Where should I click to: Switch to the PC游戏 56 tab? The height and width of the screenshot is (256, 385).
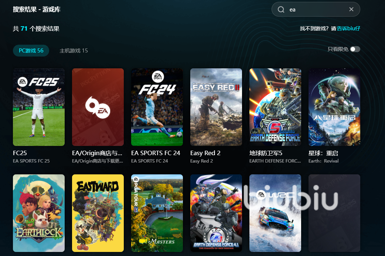click(x=31, y=51)
